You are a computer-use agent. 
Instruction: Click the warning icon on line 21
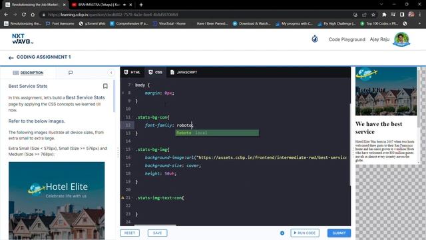(x=122, y=197)
